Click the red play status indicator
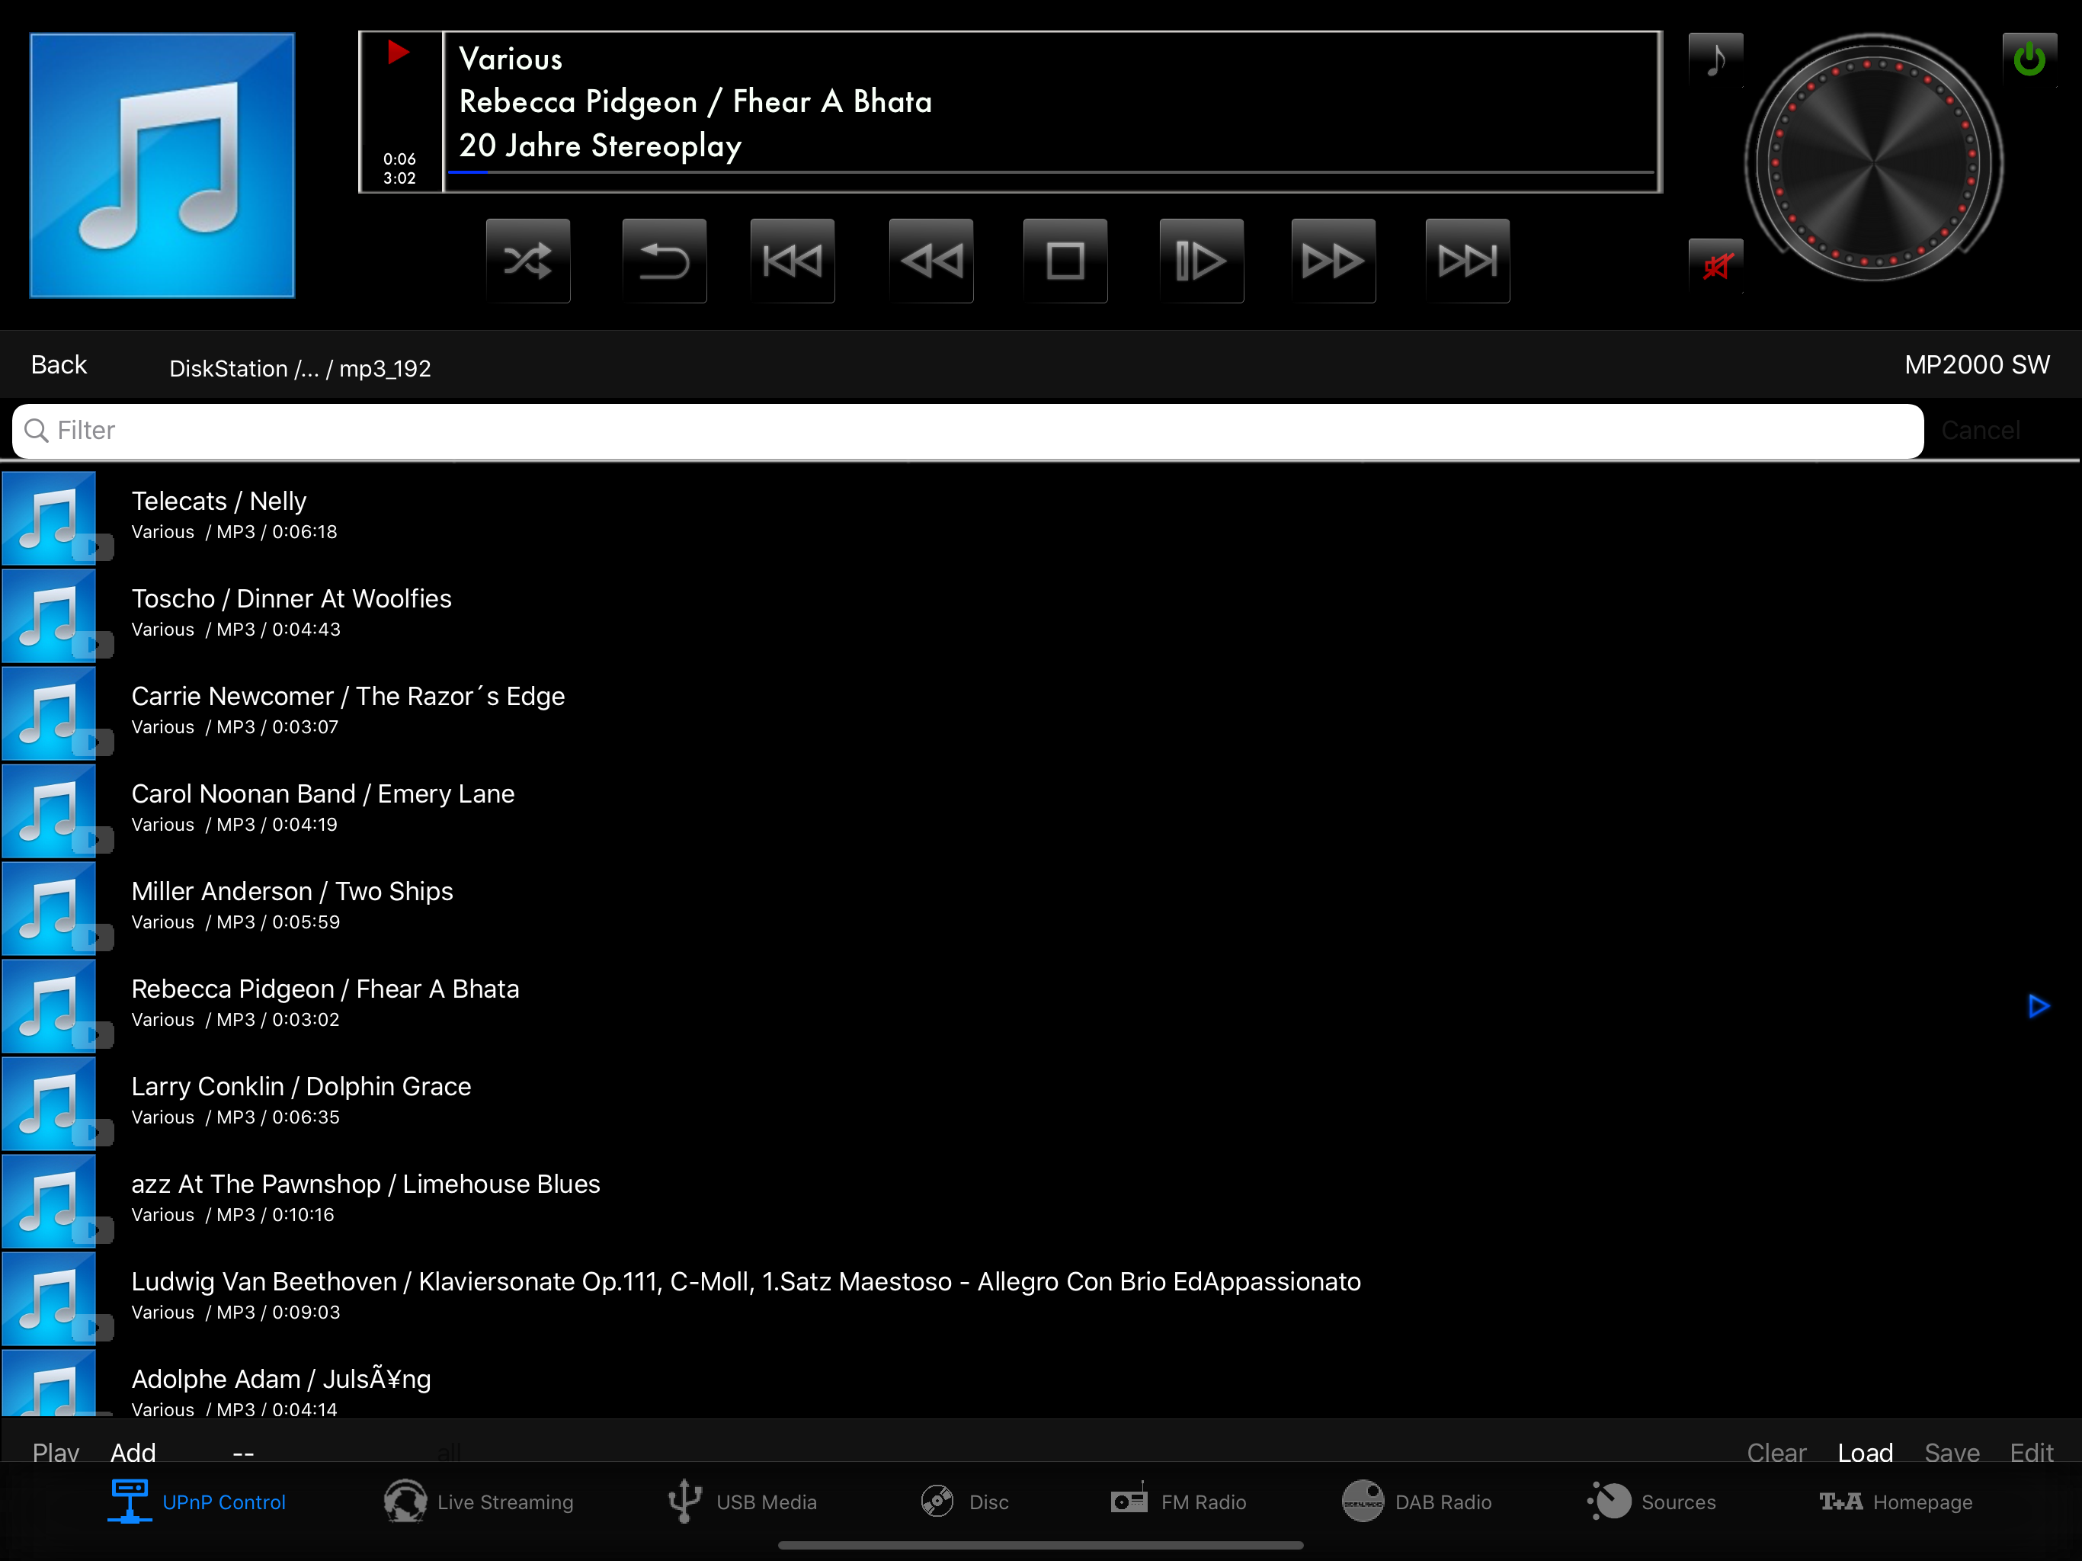2082x1561 pixels. point(398,52)
